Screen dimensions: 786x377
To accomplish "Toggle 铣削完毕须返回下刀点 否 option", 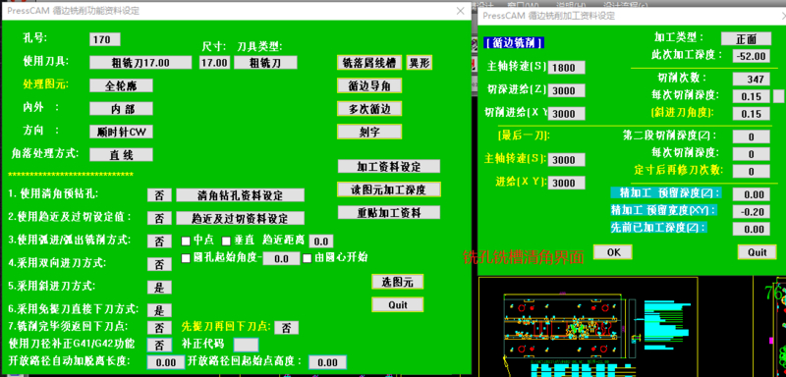I will 159,328.
